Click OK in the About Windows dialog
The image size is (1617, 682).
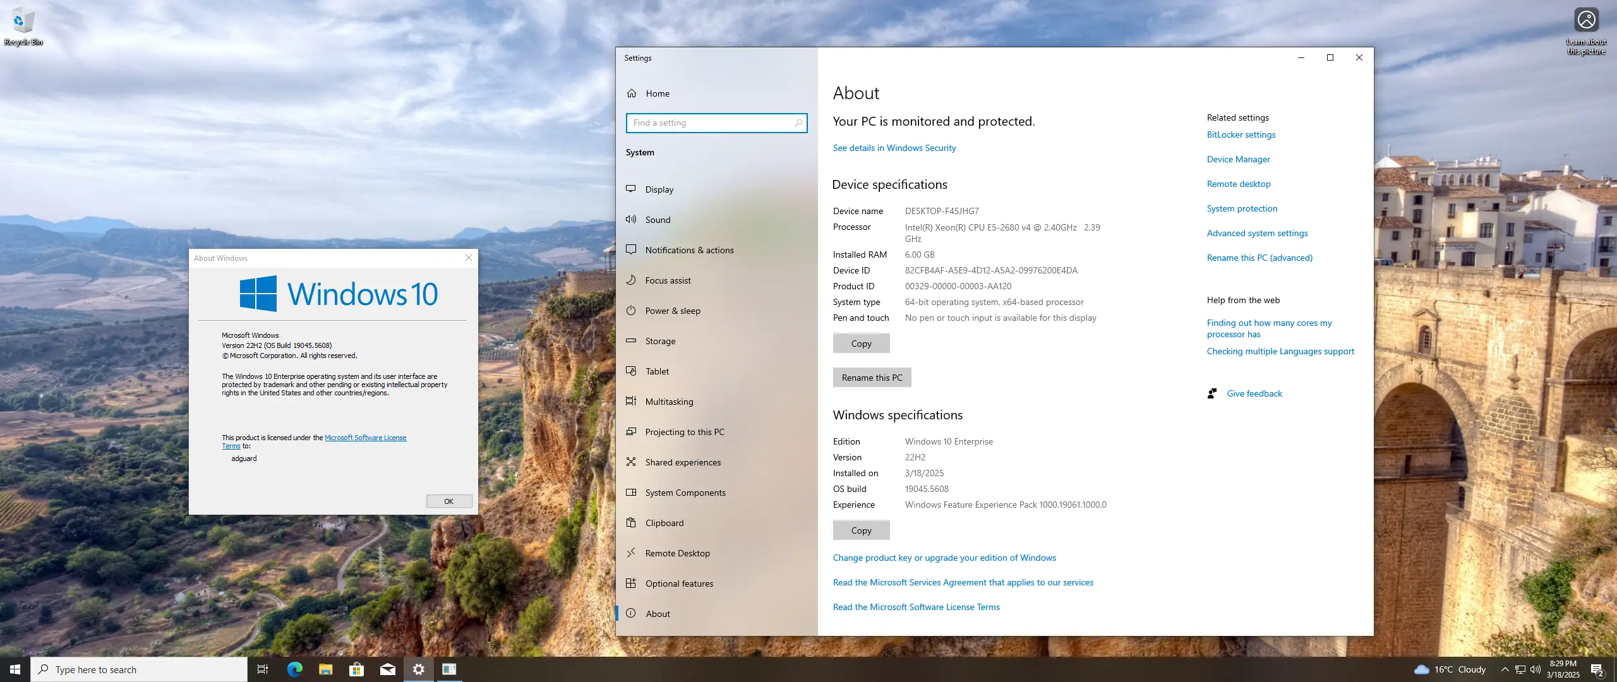click(x=448, y=501)
